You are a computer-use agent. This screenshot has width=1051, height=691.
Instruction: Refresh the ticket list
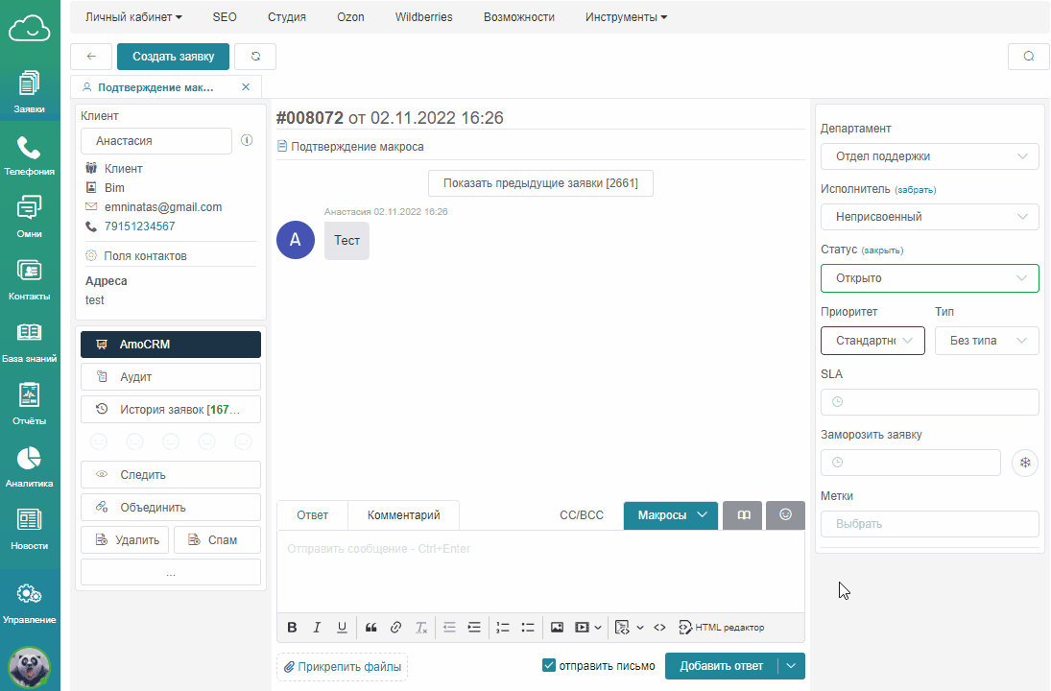tap(255, 57)
